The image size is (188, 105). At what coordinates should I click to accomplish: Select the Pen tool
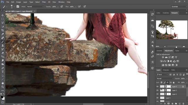pyautogui.click(x=3, y=68)
